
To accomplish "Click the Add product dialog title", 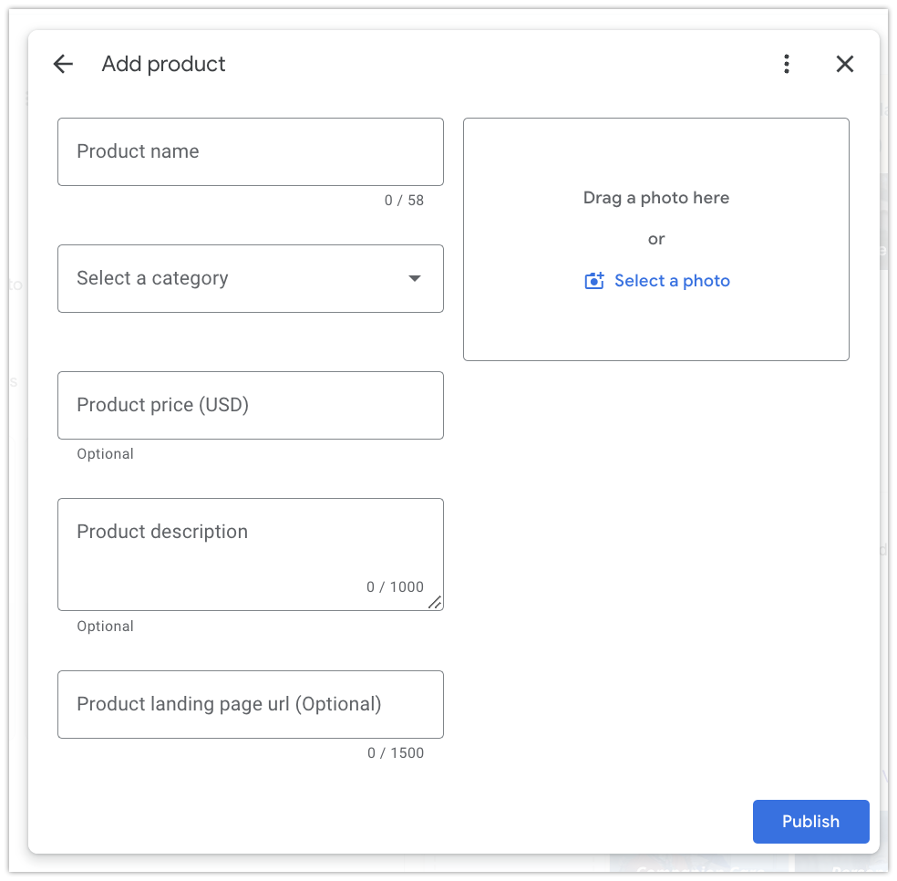I will pos(163,64).
